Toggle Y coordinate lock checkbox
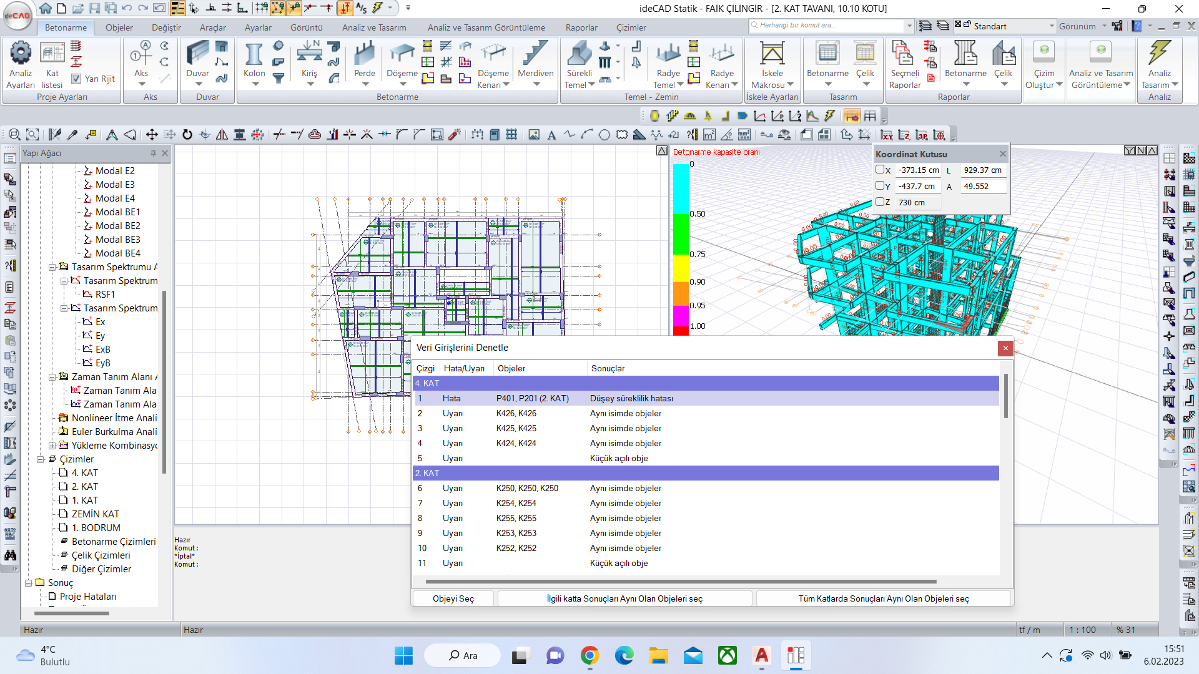 point(879,186)
